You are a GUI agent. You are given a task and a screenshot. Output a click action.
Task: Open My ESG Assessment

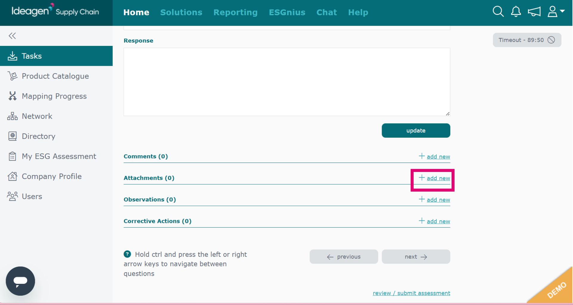click(x=56, y=156)
